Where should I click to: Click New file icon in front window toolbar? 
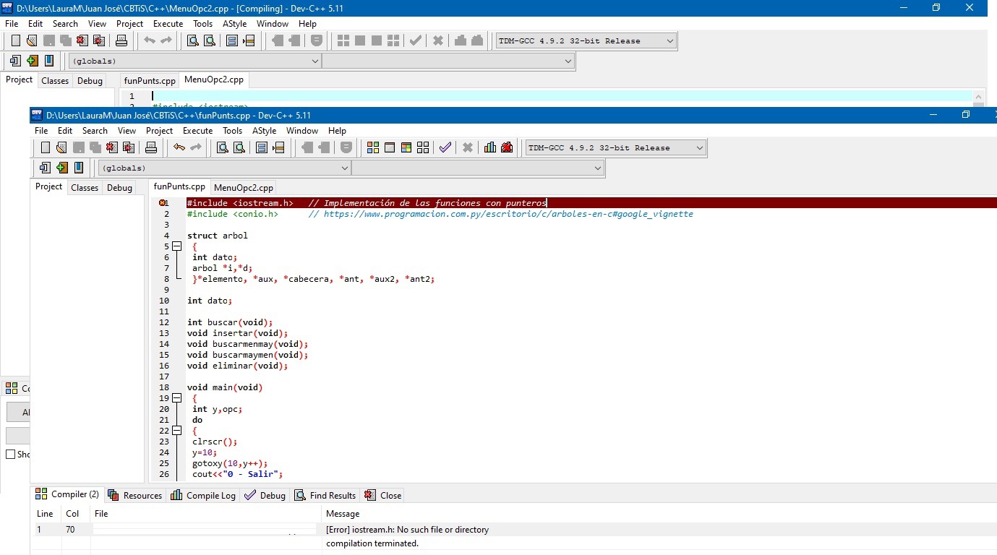(x=46, y=147)
